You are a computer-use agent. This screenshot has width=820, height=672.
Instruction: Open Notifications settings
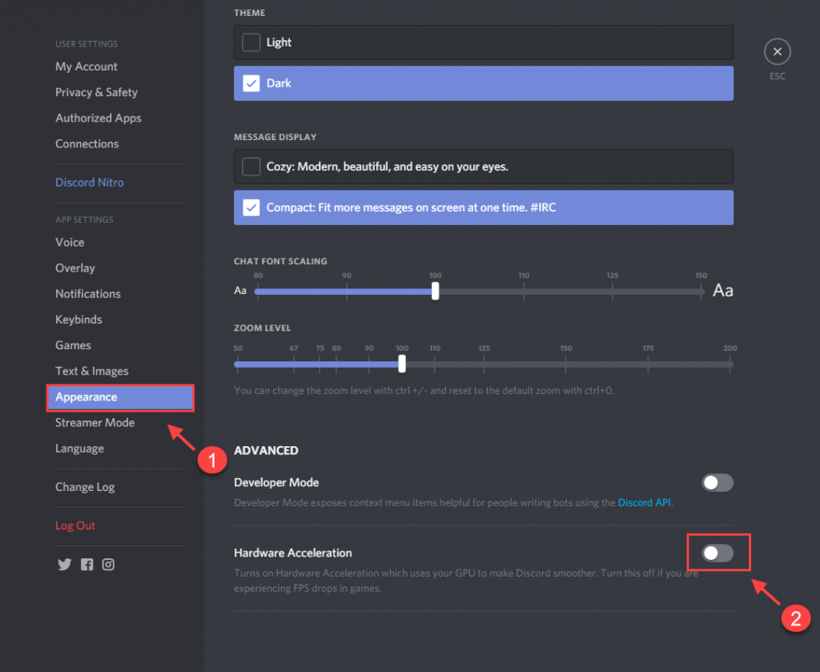tap(88, 294)
